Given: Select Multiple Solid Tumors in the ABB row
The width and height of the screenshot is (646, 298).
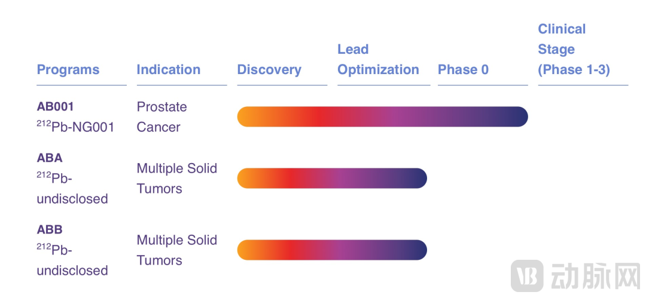Looking at the screenshot, I should 176,250.
